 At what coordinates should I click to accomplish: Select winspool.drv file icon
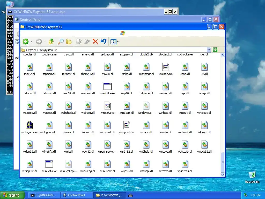tap(127, 125)
